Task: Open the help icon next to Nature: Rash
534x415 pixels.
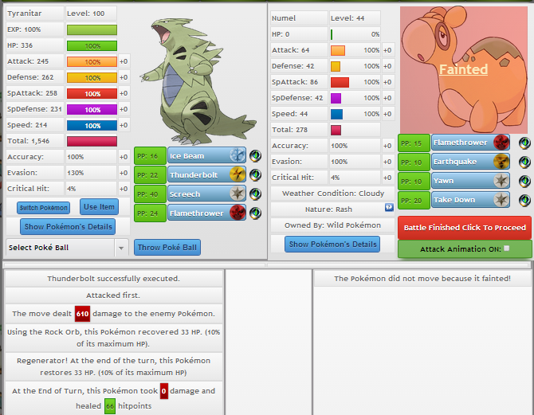Action: coord(389,208)
